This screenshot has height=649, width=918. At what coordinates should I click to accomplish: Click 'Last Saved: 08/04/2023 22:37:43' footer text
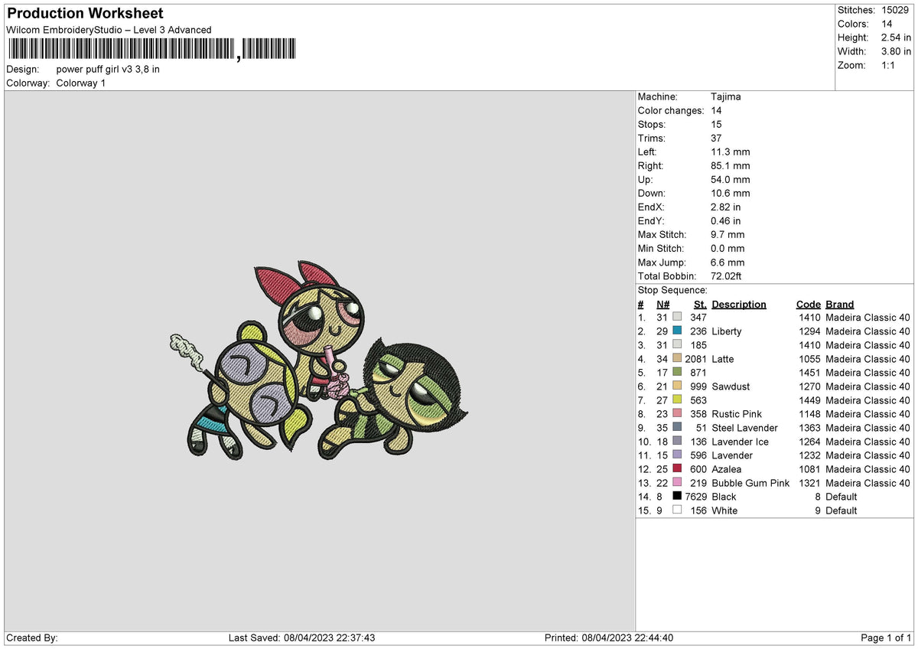click(302, 638)
